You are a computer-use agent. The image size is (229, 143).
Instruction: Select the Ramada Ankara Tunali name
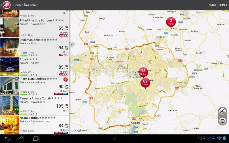[35, 98]
